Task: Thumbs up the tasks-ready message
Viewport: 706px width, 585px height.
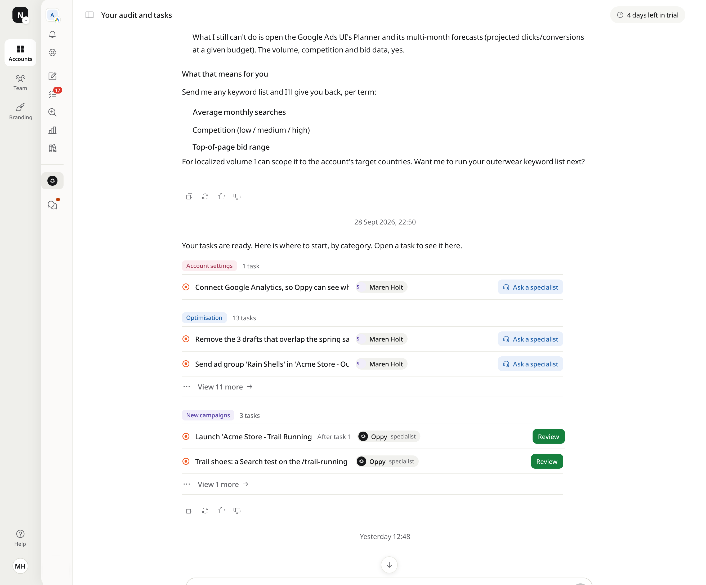Action: 221,511
